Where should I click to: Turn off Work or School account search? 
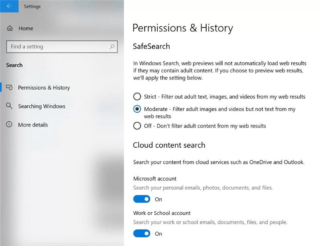coord(141,234)
